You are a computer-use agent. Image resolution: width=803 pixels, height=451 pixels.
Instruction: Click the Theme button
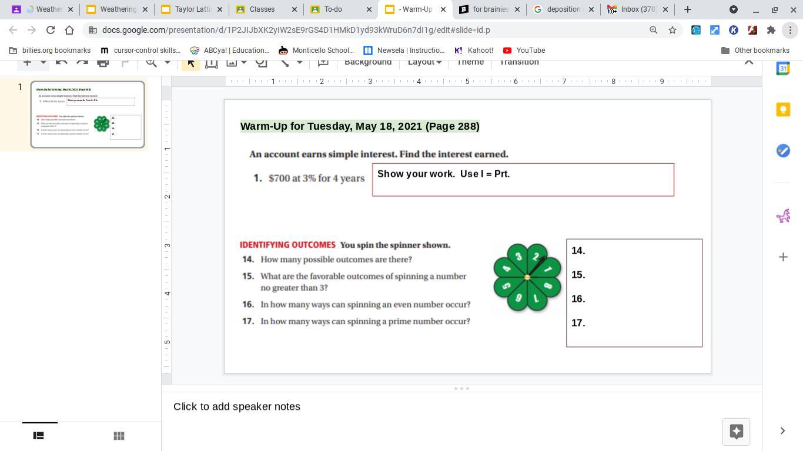pos(470,62)
